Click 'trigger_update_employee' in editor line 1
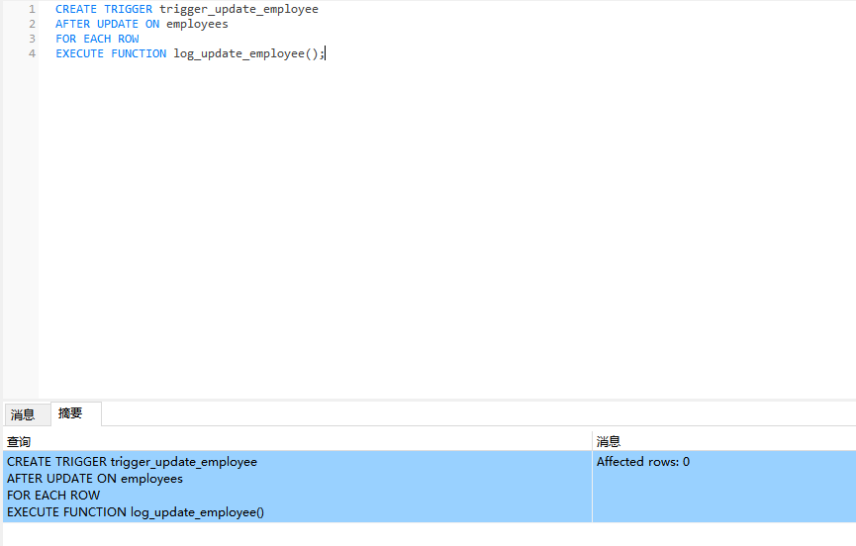Image resolution: width=856 pixels, height=546 pixels. click(238, 9)
